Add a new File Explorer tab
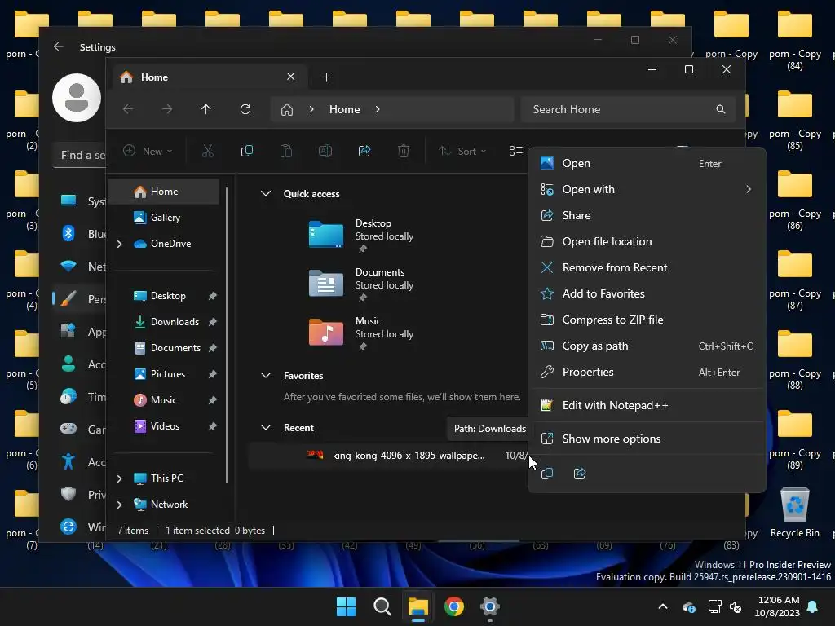This screenshot has height=626, width=835. click(x=326, y=77)
